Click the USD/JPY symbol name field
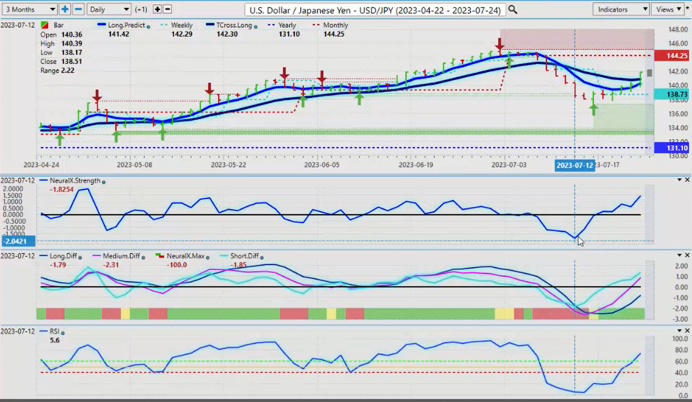The height and width of the screenshot is (402, 692). click(375, 10)
